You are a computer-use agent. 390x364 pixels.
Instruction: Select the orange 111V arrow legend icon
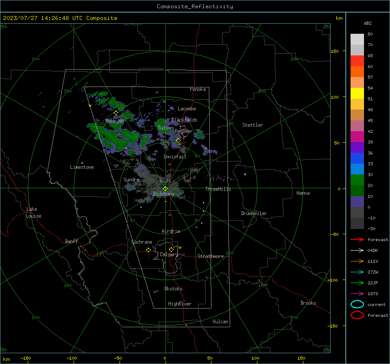357,261
